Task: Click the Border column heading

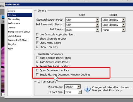Action: [113, 15]
